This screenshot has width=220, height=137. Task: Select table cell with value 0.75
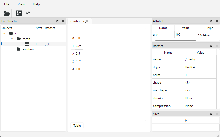pyautogui.click(x=79, y=61)
